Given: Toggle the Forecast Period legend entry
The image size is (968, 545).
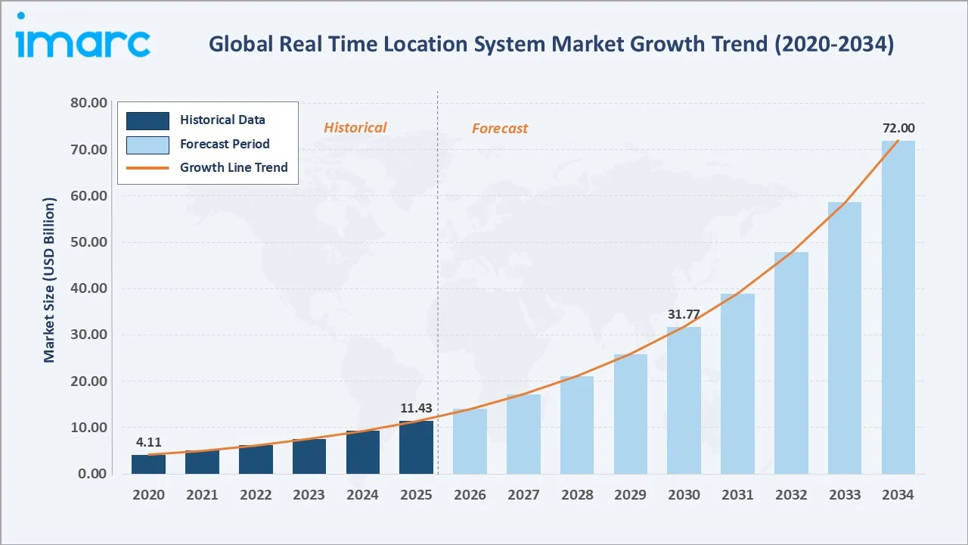Looking at the screenshot, I should [x=225, y=144].
